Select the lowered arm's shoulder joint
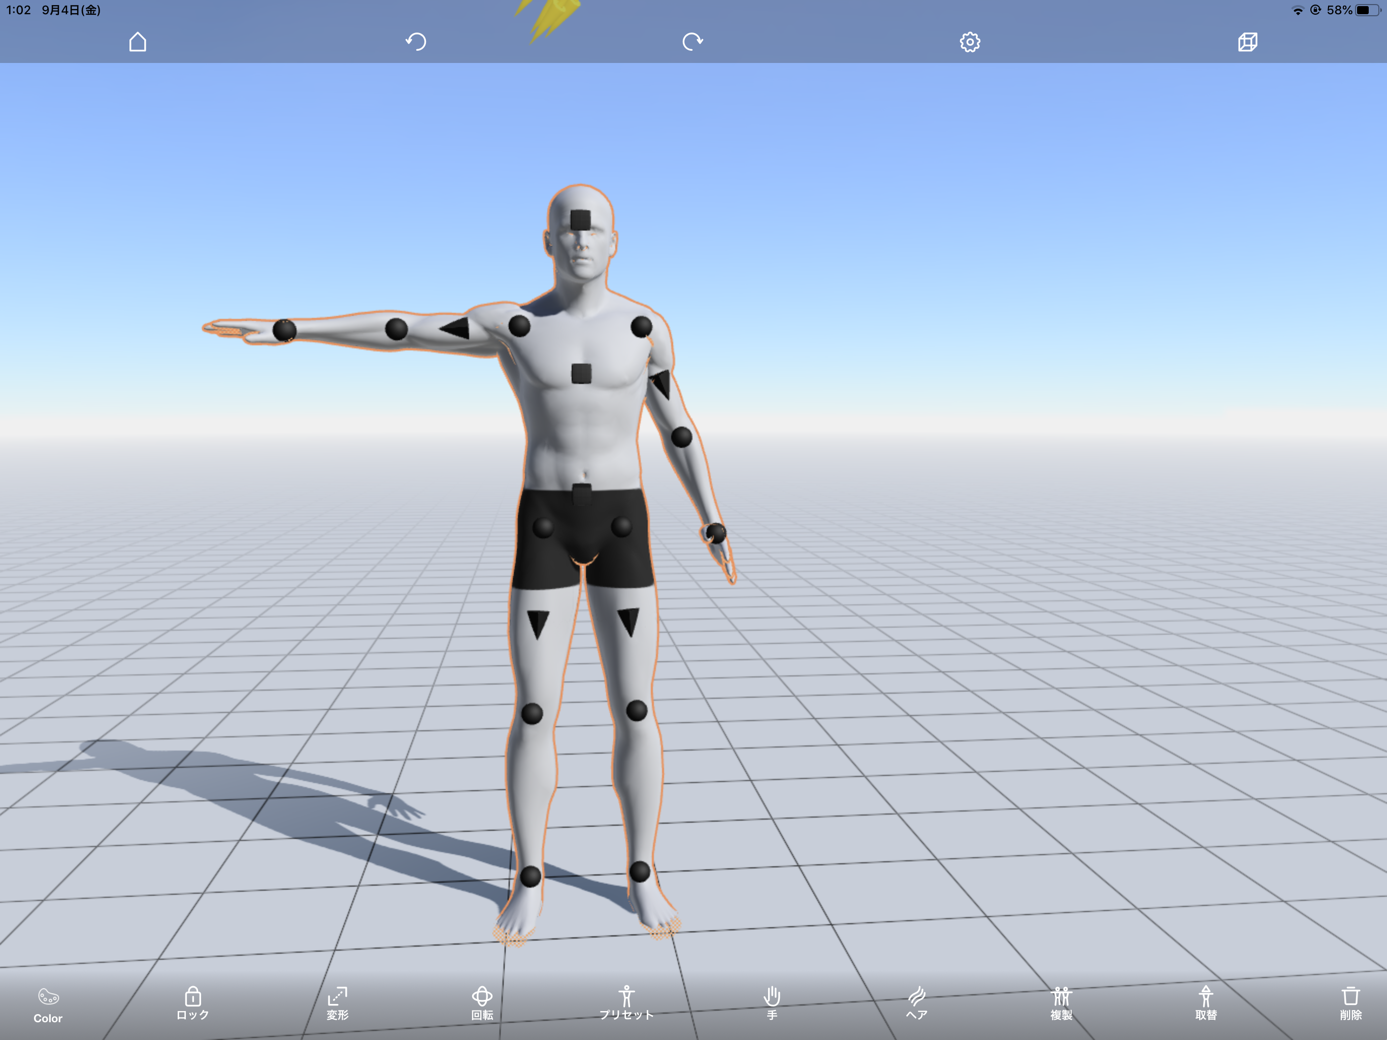This screenshot has width=1387, height=1040. [641, 327]
